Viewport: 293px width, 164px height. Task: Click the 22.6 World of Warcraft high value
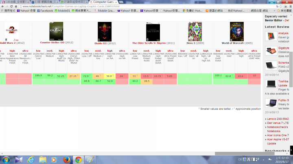coord(241,76)
